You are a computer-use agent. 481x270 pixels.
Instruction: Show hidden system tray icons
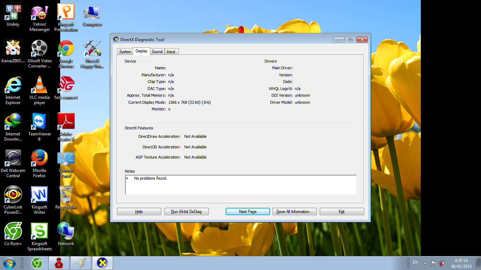[x=425, y=263]
